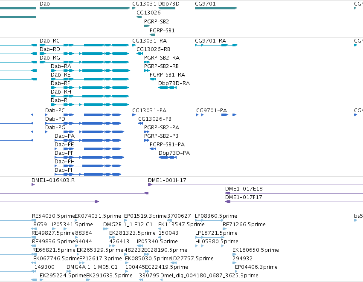Click the CG9701 gene glyph
363x282 pixels.
pos(216,8)
